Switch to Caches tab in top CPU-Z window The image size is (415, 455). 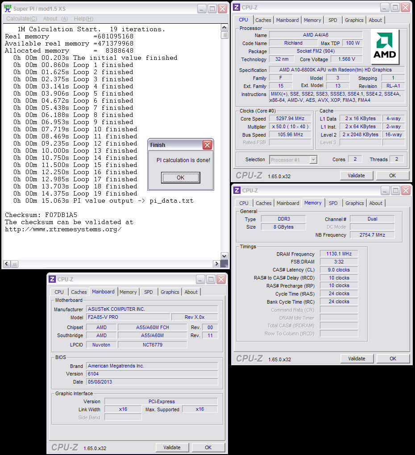pos(263,20)
